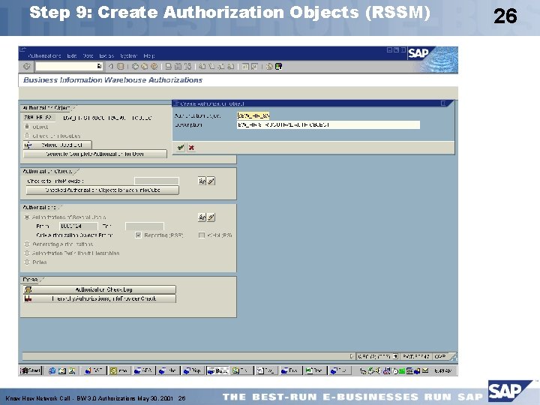Click the Last Page toolbar icon

(231, 67)
